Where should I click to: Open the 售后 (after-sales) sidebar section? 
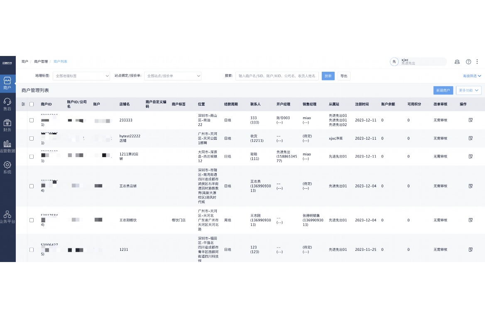pyautogui.click(x=7, y=104)
